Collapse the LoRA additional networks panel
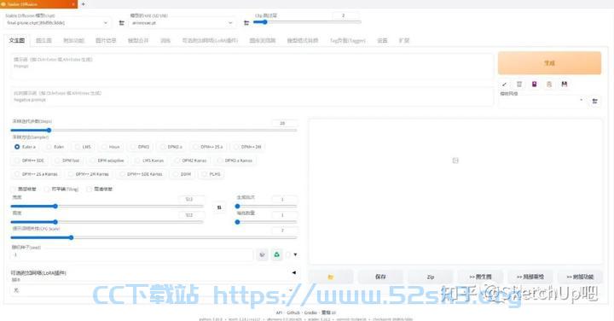614x321 pixels. pos(293,272)
